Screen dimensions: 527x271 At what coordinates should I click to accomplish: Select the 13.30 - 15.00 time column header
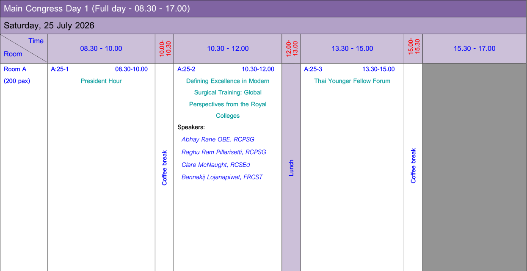click(352, 49)
